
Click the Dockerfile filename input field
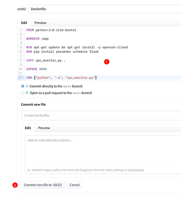[x=104, y=9]
